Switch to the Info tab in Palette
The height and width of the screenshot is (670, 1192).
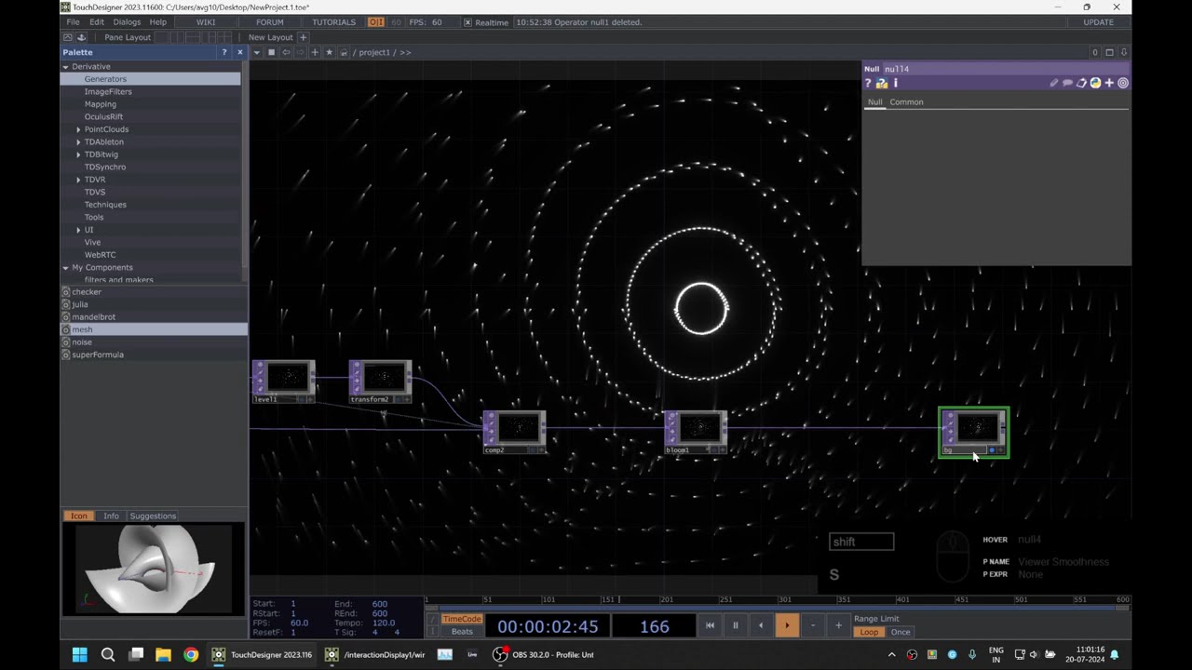(111, 516)
